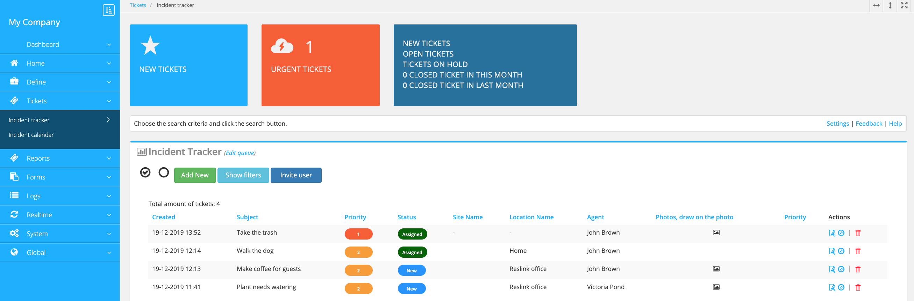
Task: Click the circular icon for 'Take the trash' row
Action: click(x=841, y=233)
